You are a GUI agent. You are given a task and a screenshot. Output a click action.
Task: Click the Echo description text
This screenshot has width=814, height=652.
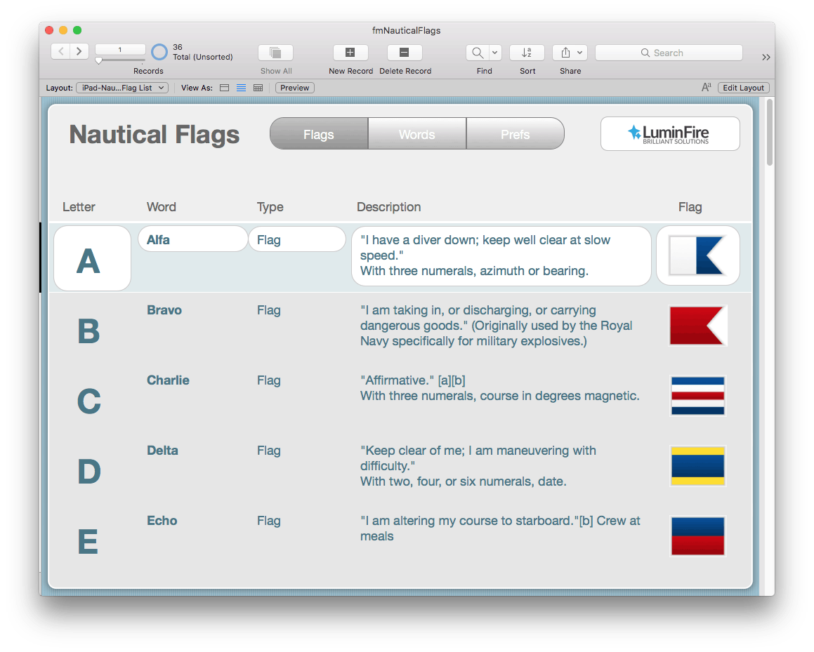(501, 528)
